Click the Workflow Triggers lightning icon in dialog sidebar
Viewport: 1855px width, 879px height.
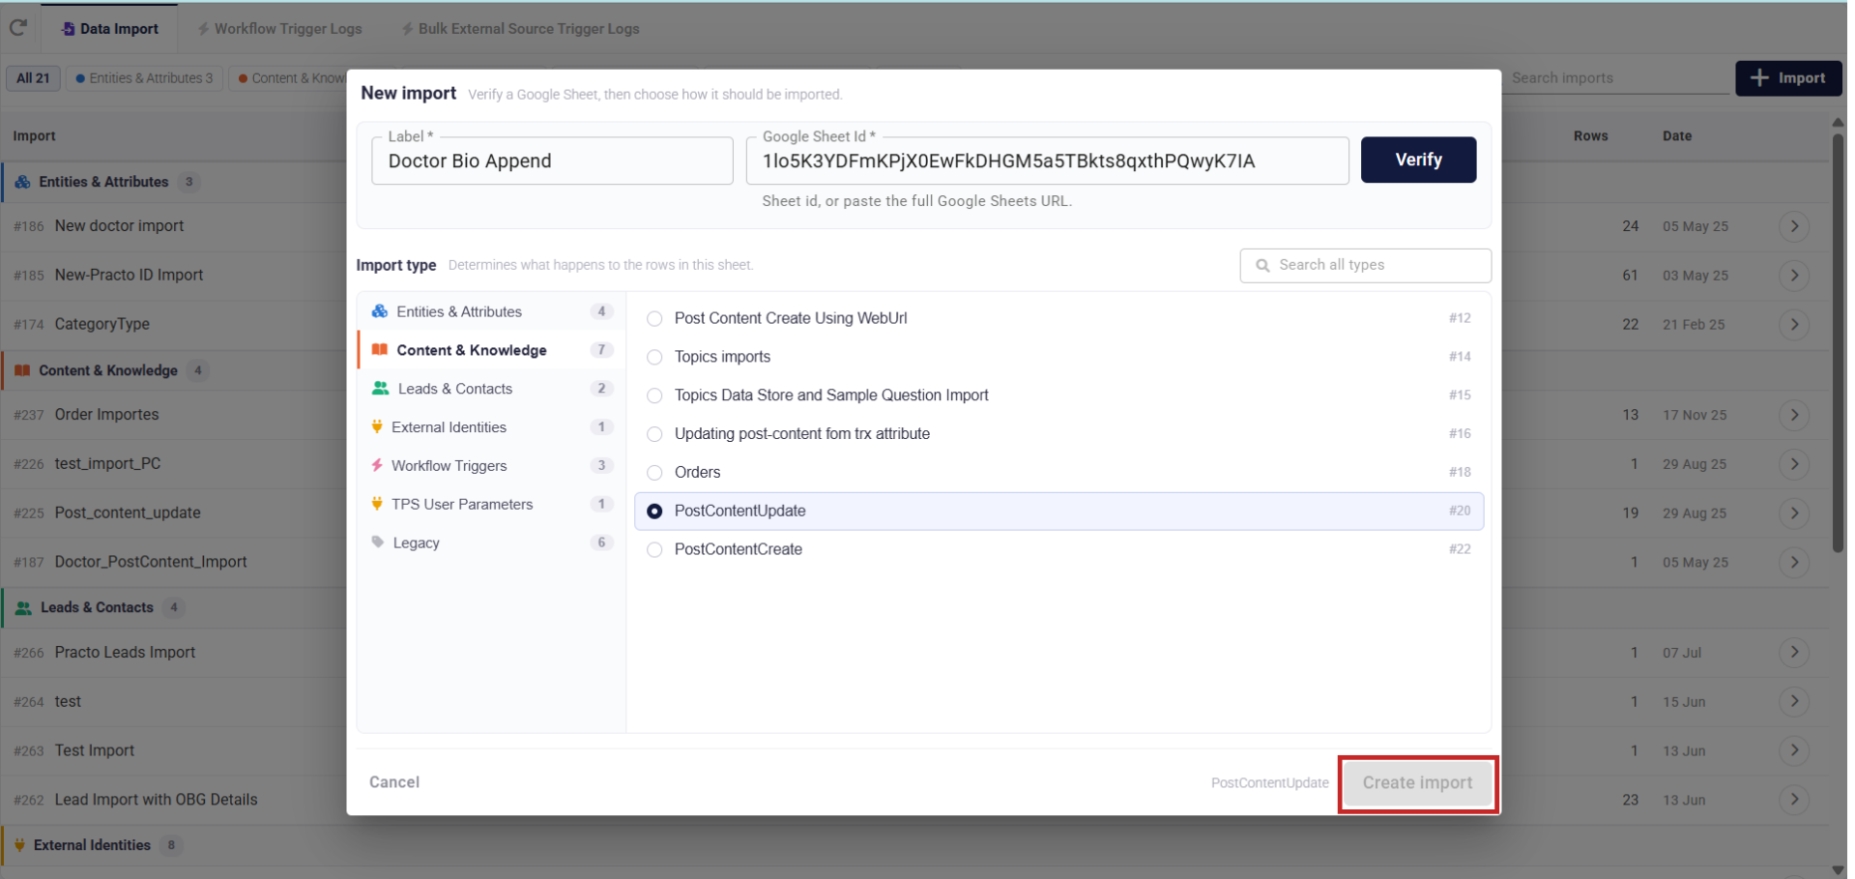(377, 466)
